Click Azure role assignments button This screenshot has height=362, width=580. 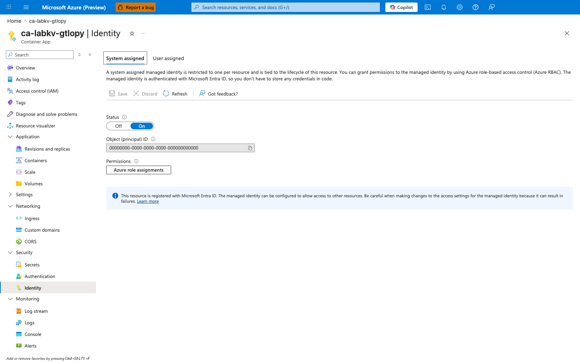138,170
